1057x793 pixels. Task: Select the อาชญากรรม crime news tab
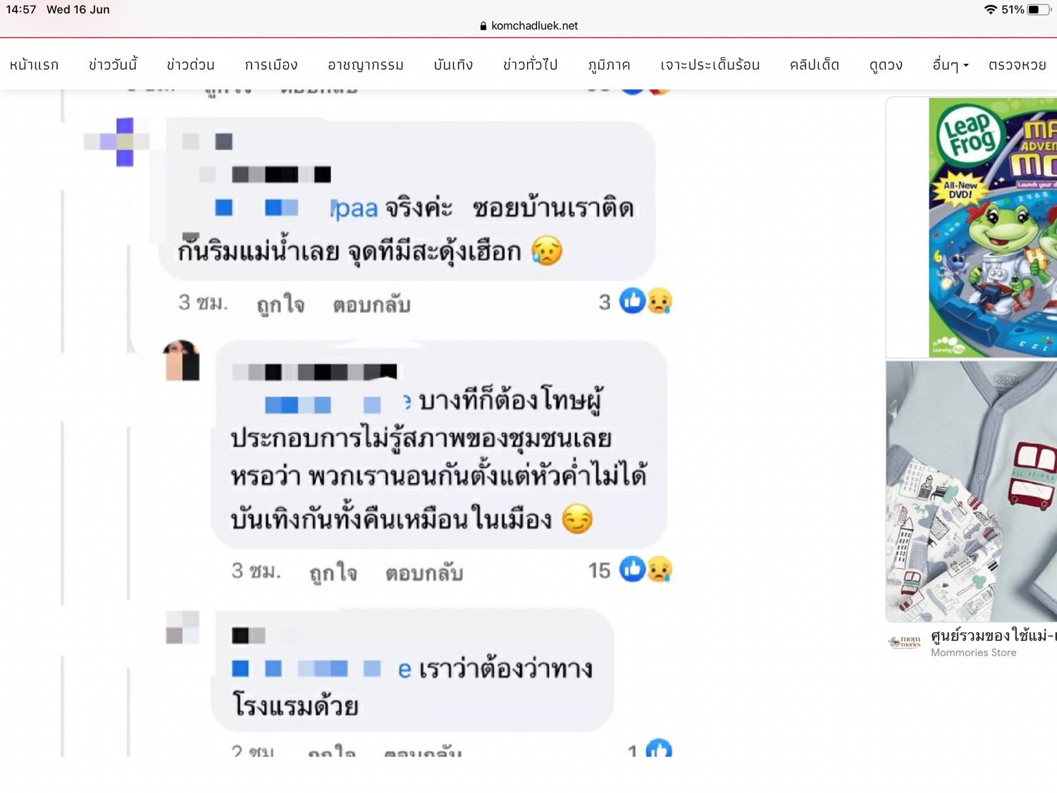(x=365, y=65)
